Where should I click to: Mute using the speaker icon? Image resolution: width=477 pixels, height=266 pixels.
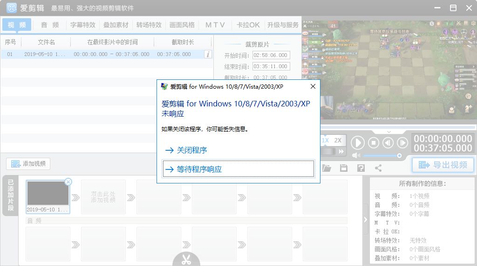pos(356,155)
